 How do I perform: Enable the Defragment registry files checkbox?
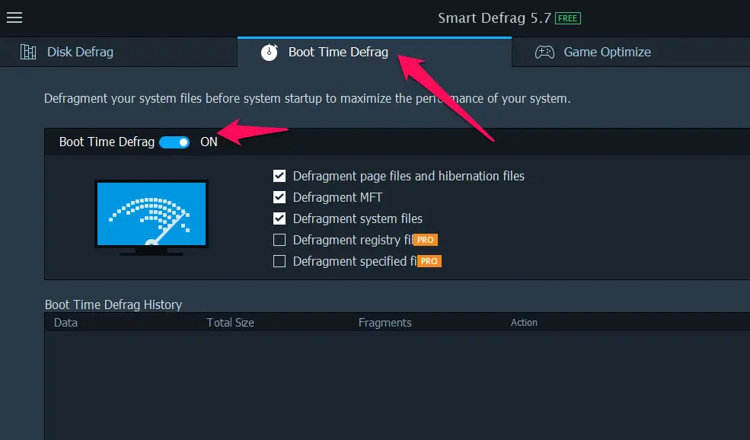point(279,240)
